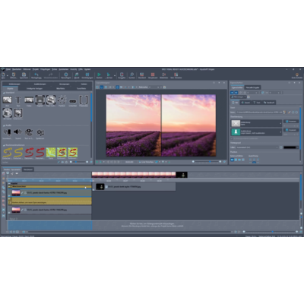This screenshot has width=304, height=304.
Task: Click the customize button next to the fade-in effect
Action: (x=290, y=122)
